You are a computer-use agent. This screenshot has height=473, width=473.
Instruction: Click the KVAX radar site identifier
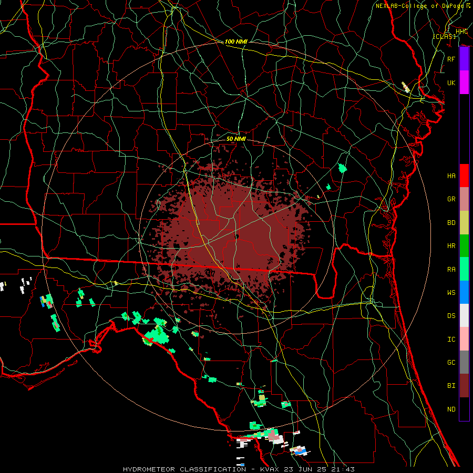pos(269,469)
